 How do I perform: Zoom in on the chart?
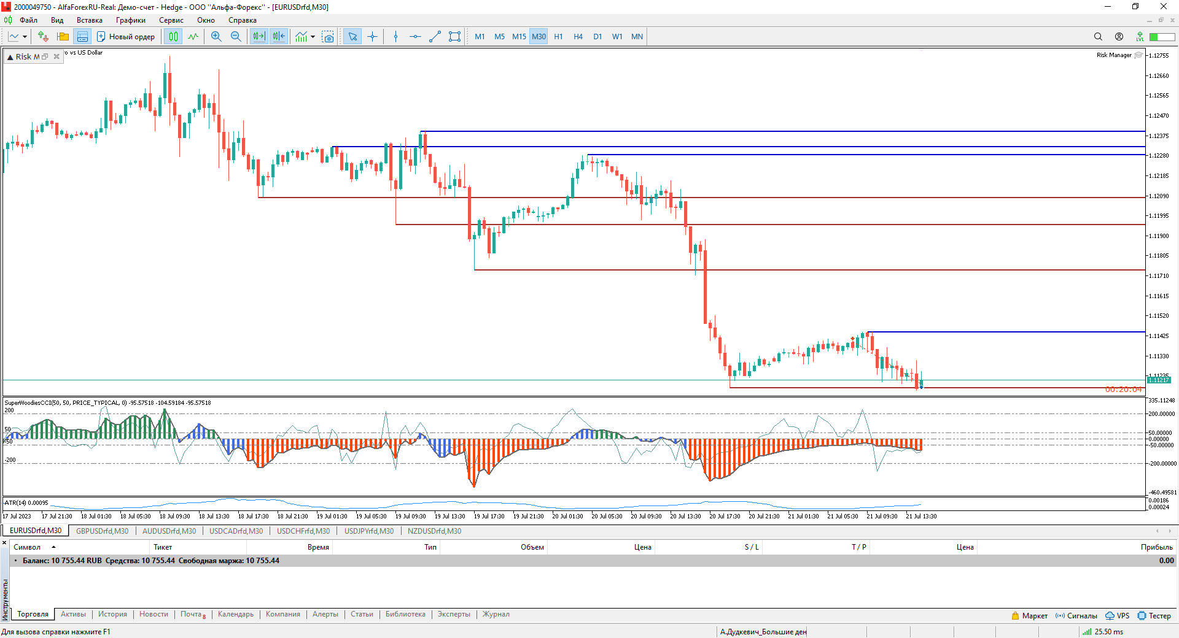coord(216,37)
